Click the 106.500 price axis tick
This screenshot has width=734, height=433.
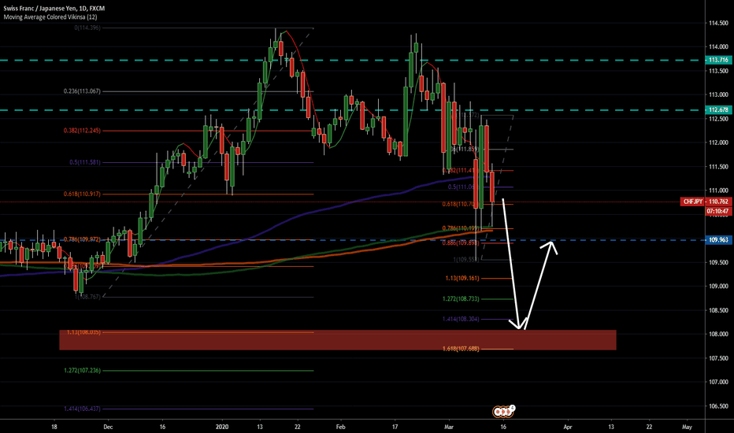(718, 406)
